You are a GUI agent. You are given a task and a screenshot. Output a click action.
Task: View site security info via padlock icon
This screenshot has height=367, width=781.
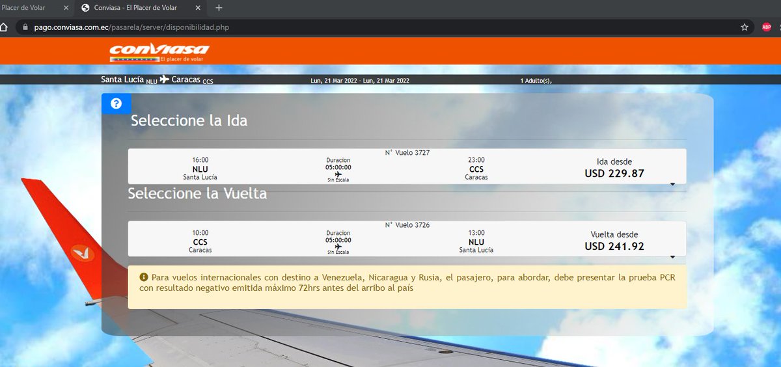point(25,27)
